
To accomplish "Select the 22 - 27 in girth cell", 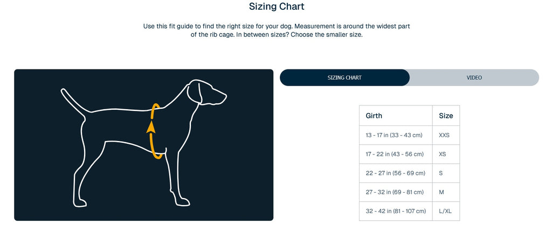I will [395, 173].
